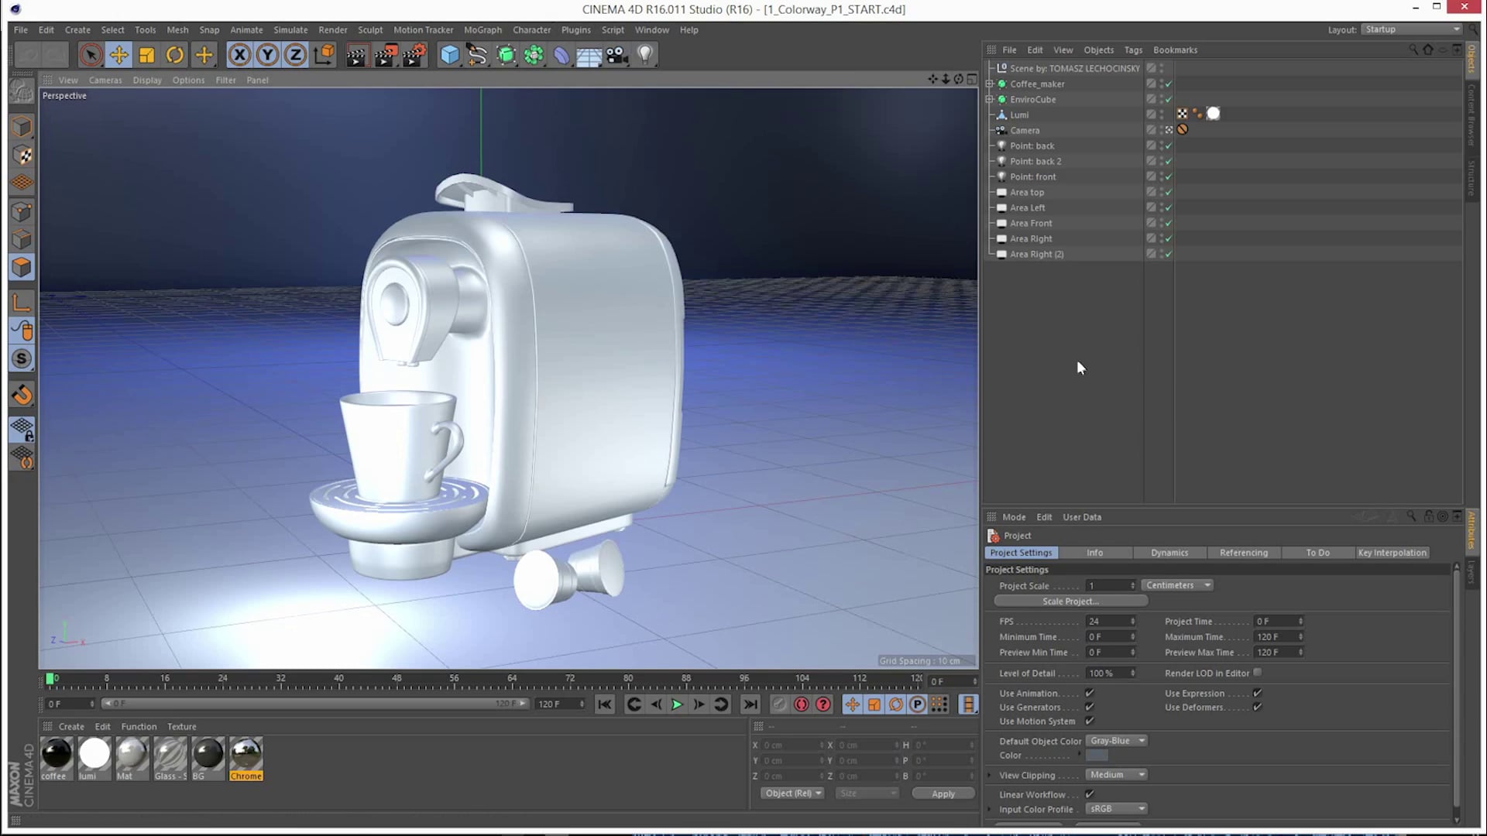Switch to the Key Interpolation tab
This screenshot has height=836, width=1487.
coord(1392,553)
